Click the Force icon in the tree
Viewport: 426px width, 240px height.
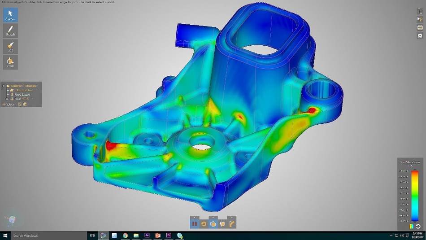[x=12, y=99]
